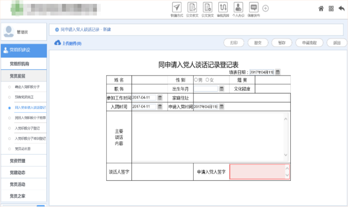Viewport: 348px width, 207px height.
Task: Open the 个人办公 personal office icon
Action: point(238,7)
